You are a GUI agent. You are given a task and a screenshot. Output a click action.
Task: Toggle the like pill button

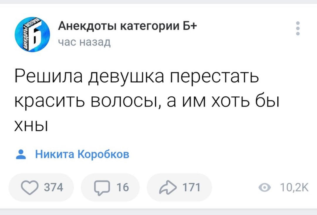pos(41,187)
